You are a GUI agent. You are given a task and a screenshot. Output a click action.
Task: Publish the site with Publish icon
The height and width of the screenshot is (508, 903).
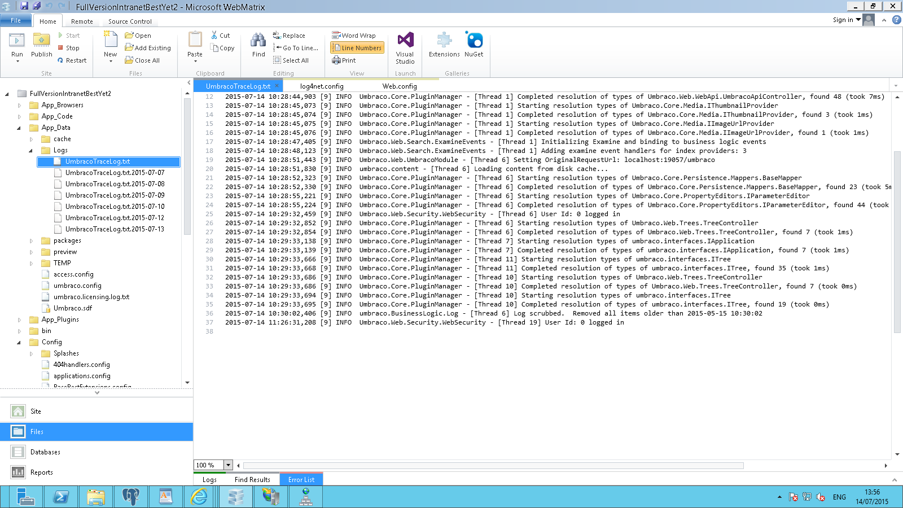coord(41,41)
